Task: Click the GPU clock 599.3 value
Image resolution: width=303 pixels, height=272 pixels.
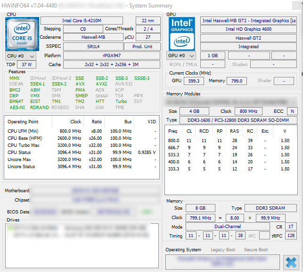Action: coord(194,81)
